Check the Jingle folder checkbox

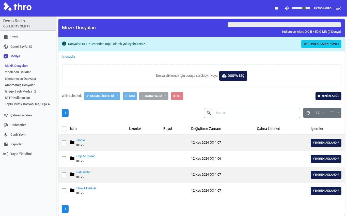click(x=64, y=143)
